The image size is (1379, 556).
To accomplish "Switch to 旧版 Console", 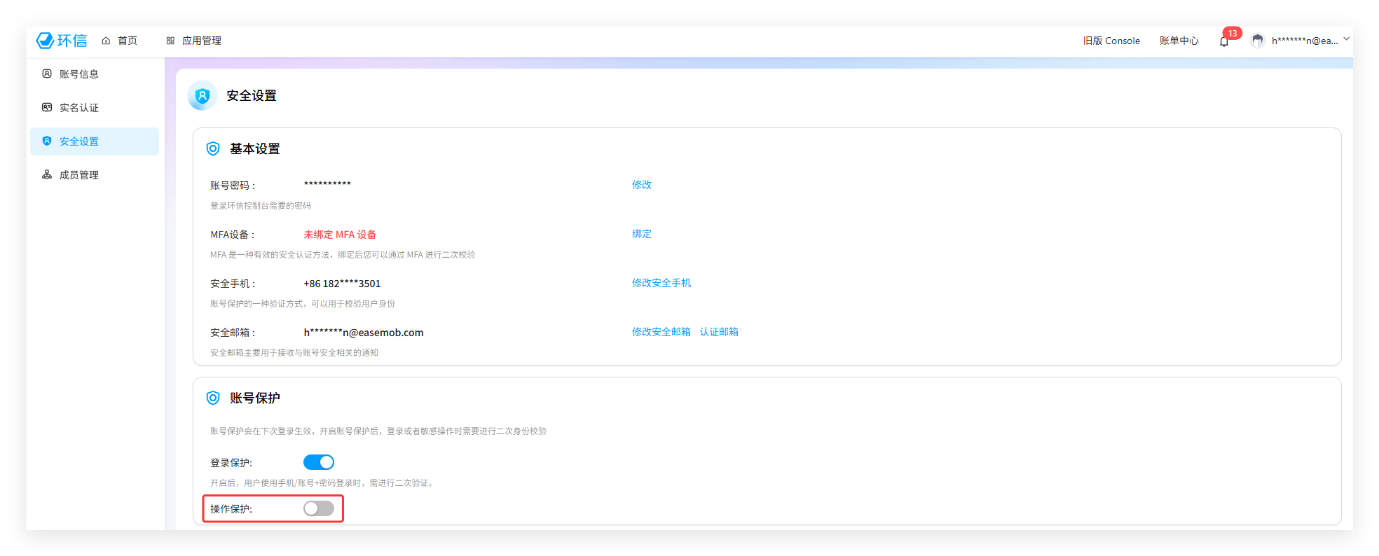I will (x=1111, y=41).
